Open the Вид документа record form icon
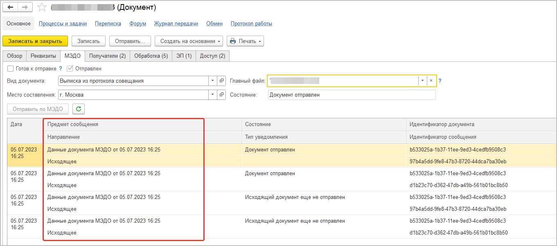This screenshot has height=246, width=557. 221,81
